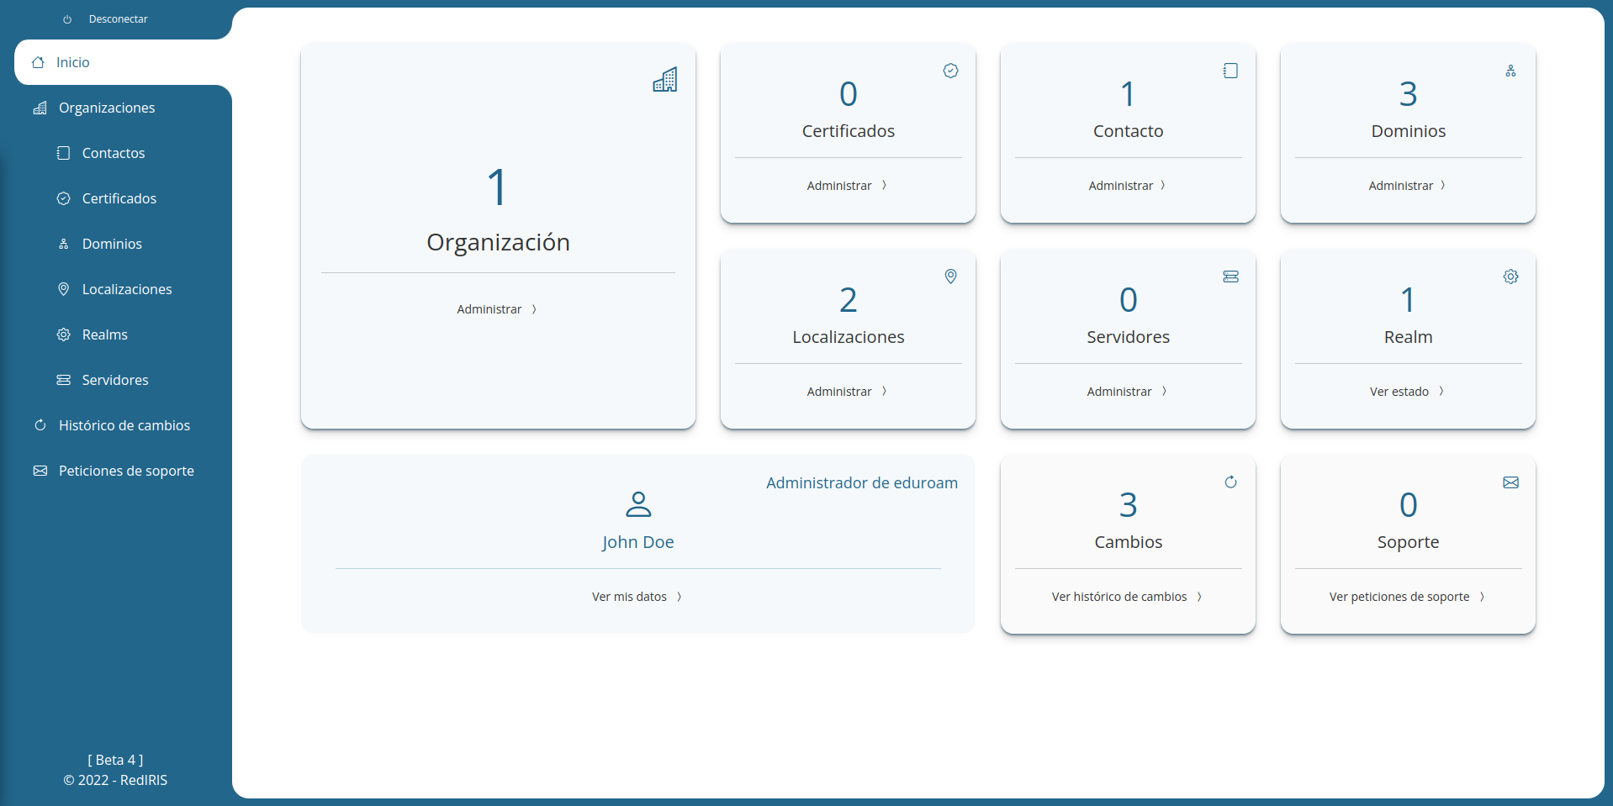Click the refresh icon on the Cambios card
1613x806 pixels.
pos(1230,482)
